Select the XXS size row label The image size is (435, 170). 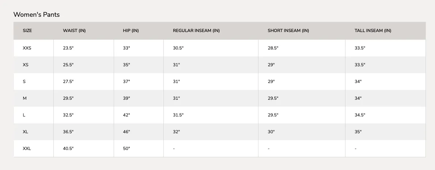pos(27,48)
